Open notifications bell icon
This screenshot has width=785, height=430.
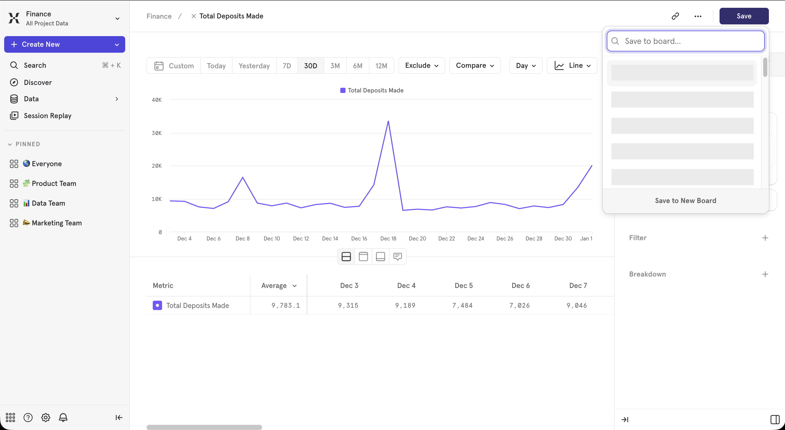click(63, 417)
